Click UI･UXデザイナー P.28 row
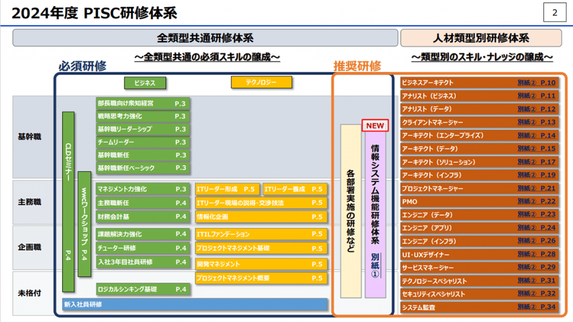Screen dimensions: 573x322 pyautogui.click(x=480, y=254)
